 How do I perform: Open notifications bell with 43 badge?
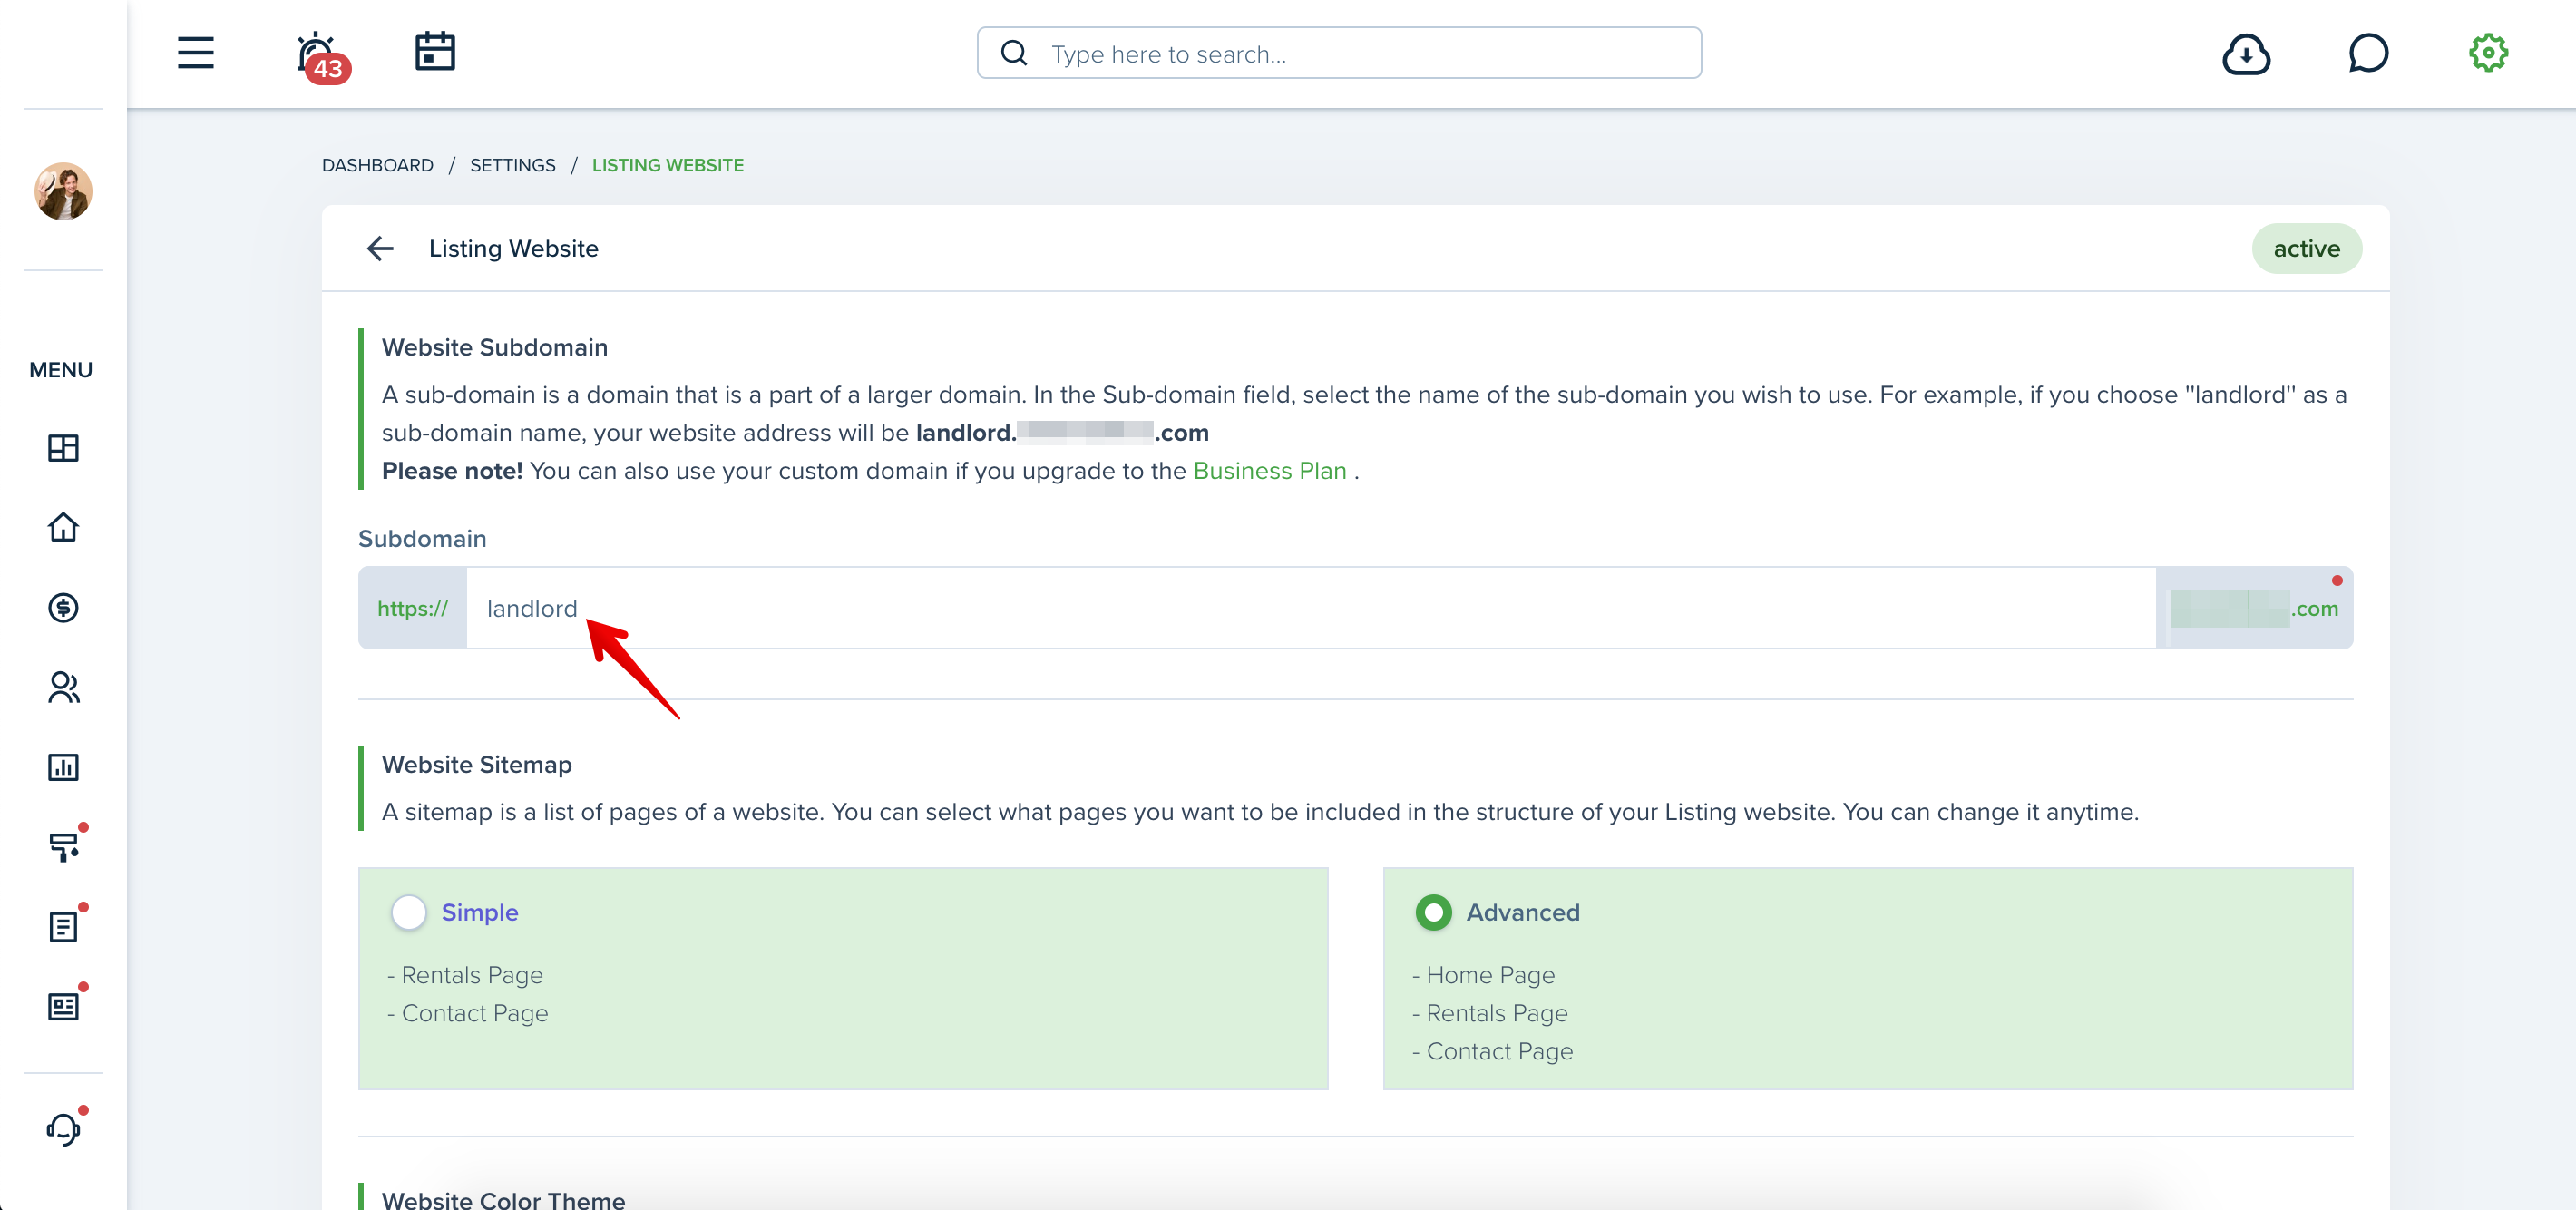[322, 56]
